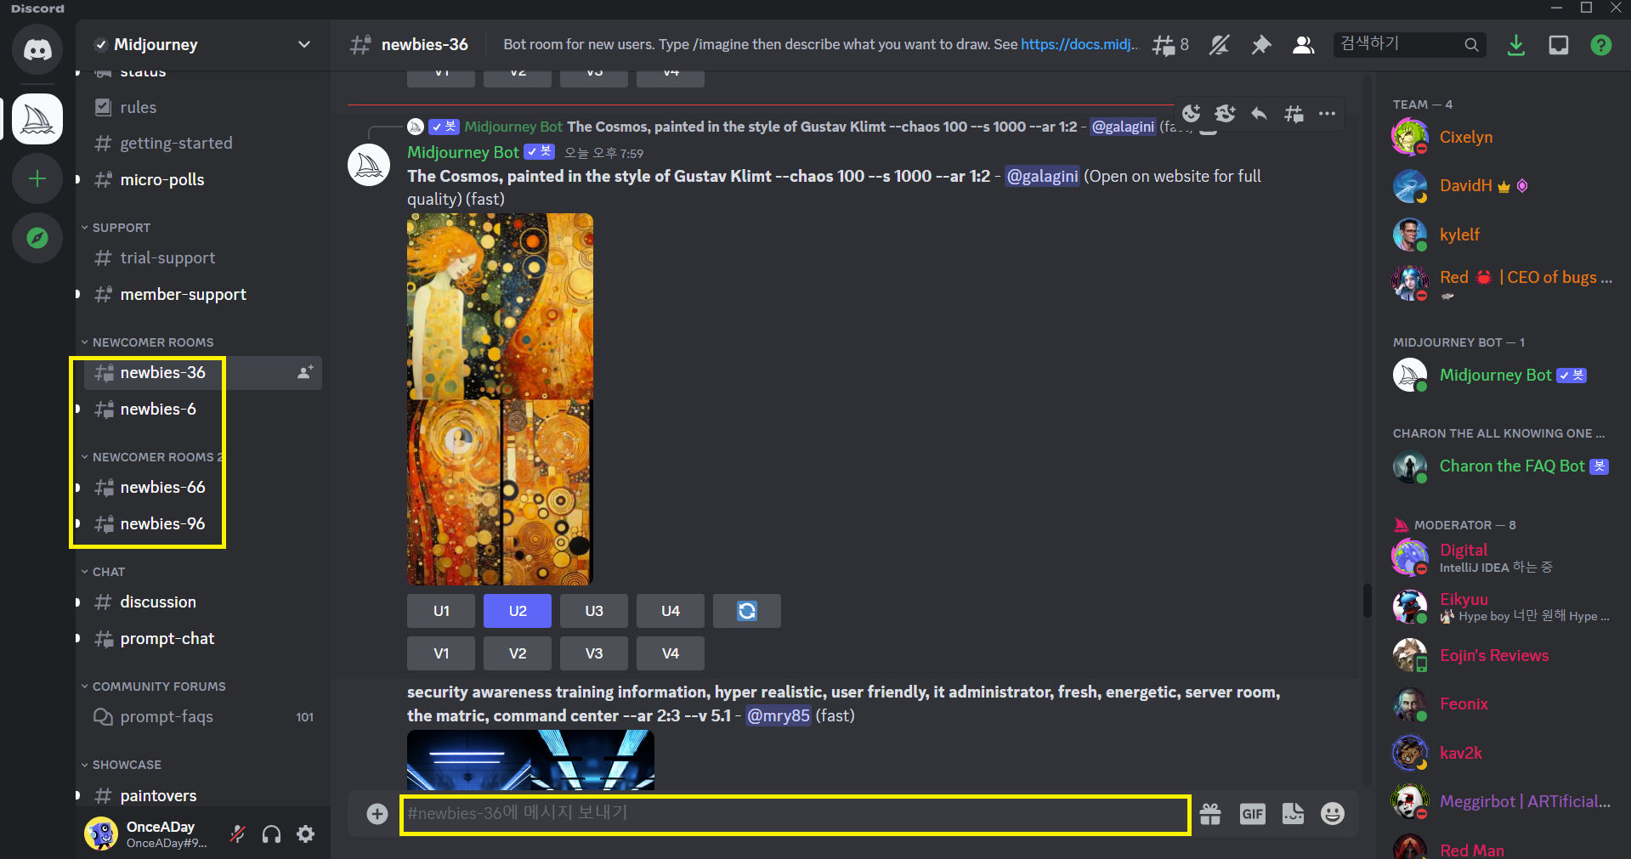Open paintovers channel

click(x=202, y=795)
